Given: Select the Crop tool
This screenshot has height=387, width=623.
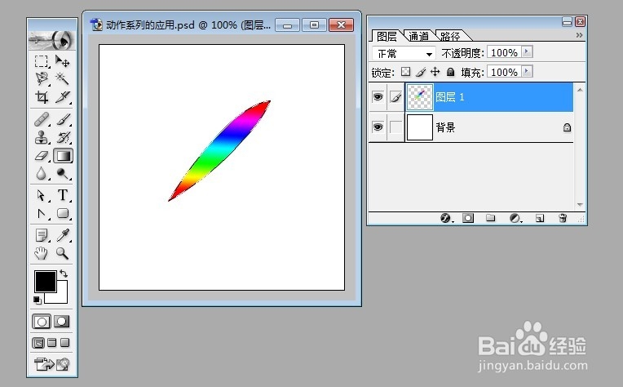Looking at the screenshot, I should 42,96.
